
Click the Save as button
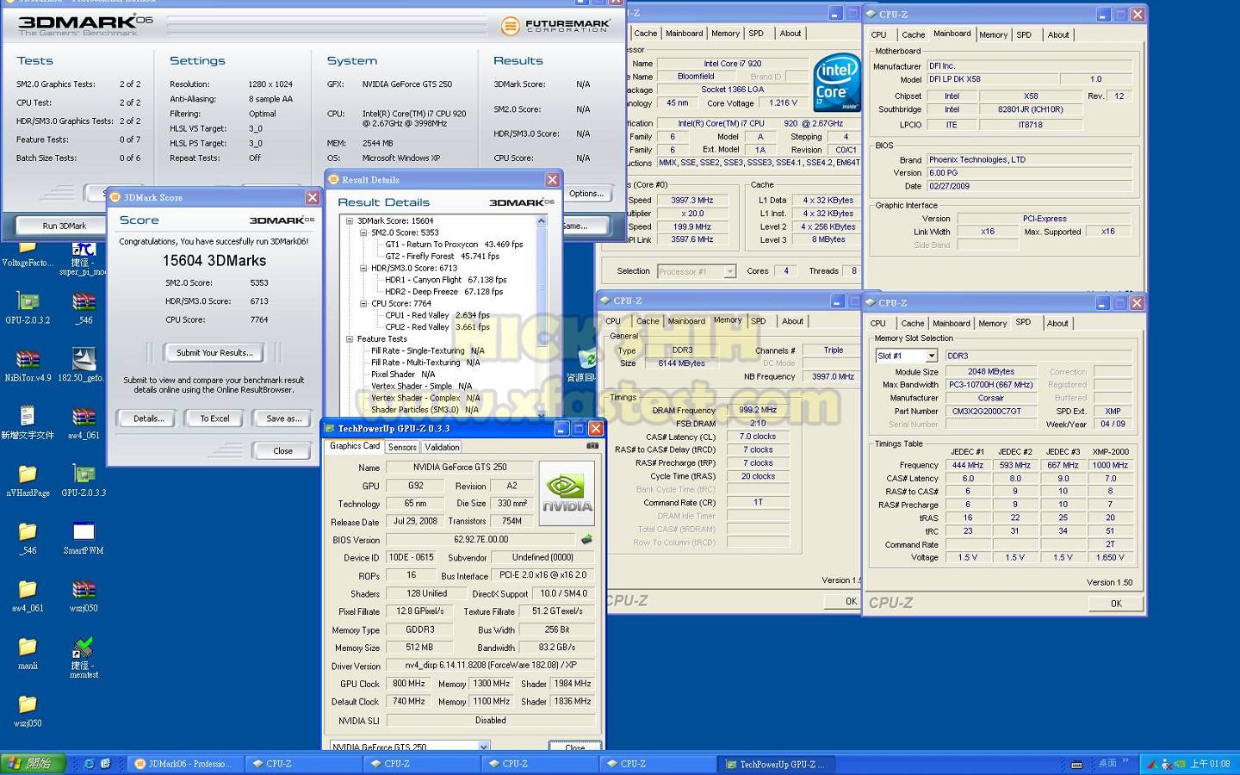(283, 418)
